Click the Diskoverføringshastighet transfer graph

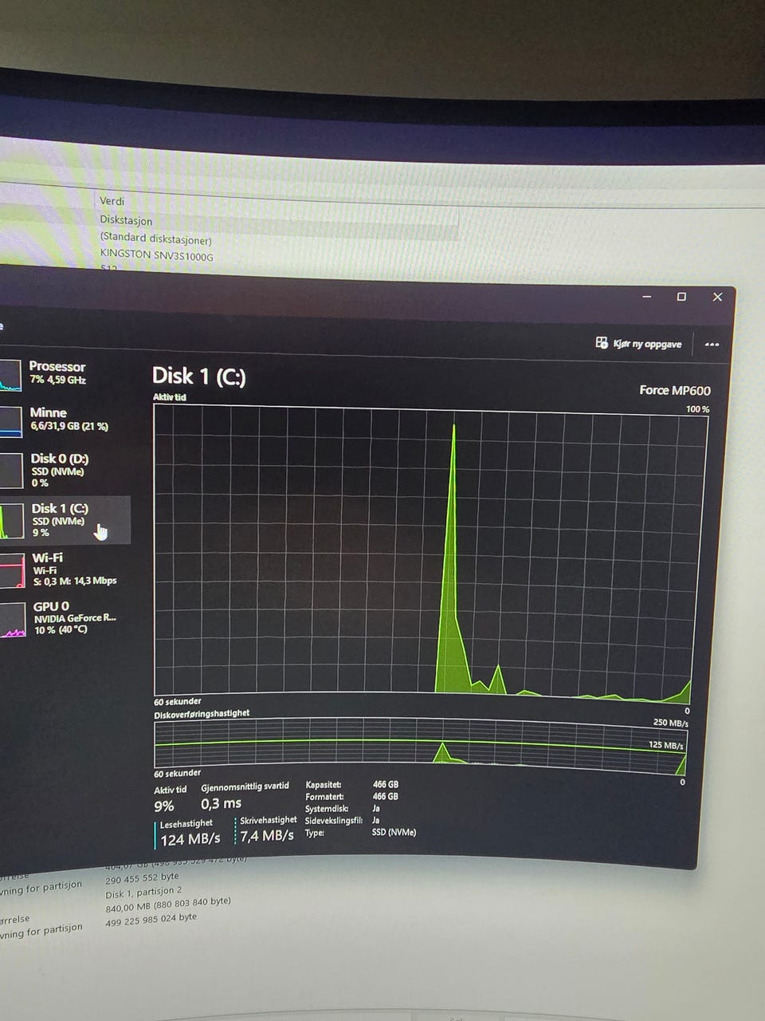point(420,746)
